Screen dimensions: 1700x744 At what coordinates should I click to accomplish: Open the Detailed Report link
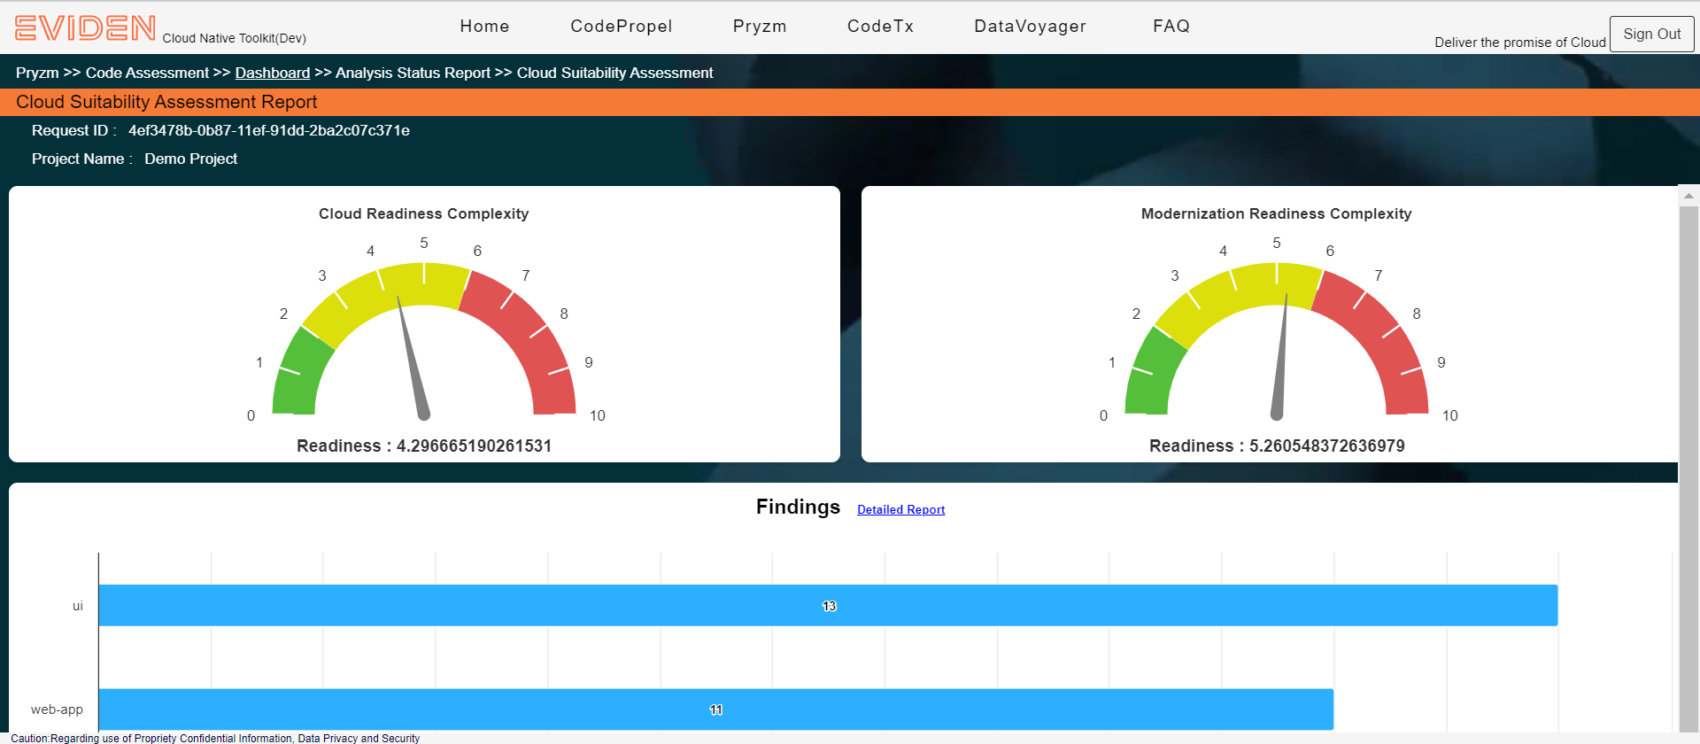pyautogui.click(x=900, y=509)
